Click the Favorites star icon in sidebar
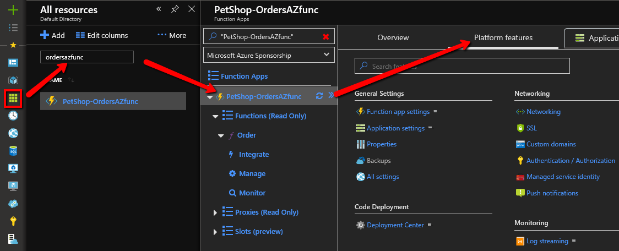 (13, 45)
